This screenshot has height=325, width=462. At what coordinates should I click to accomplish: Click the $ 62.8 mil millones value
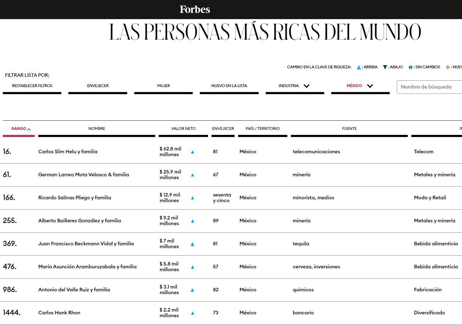170,152
